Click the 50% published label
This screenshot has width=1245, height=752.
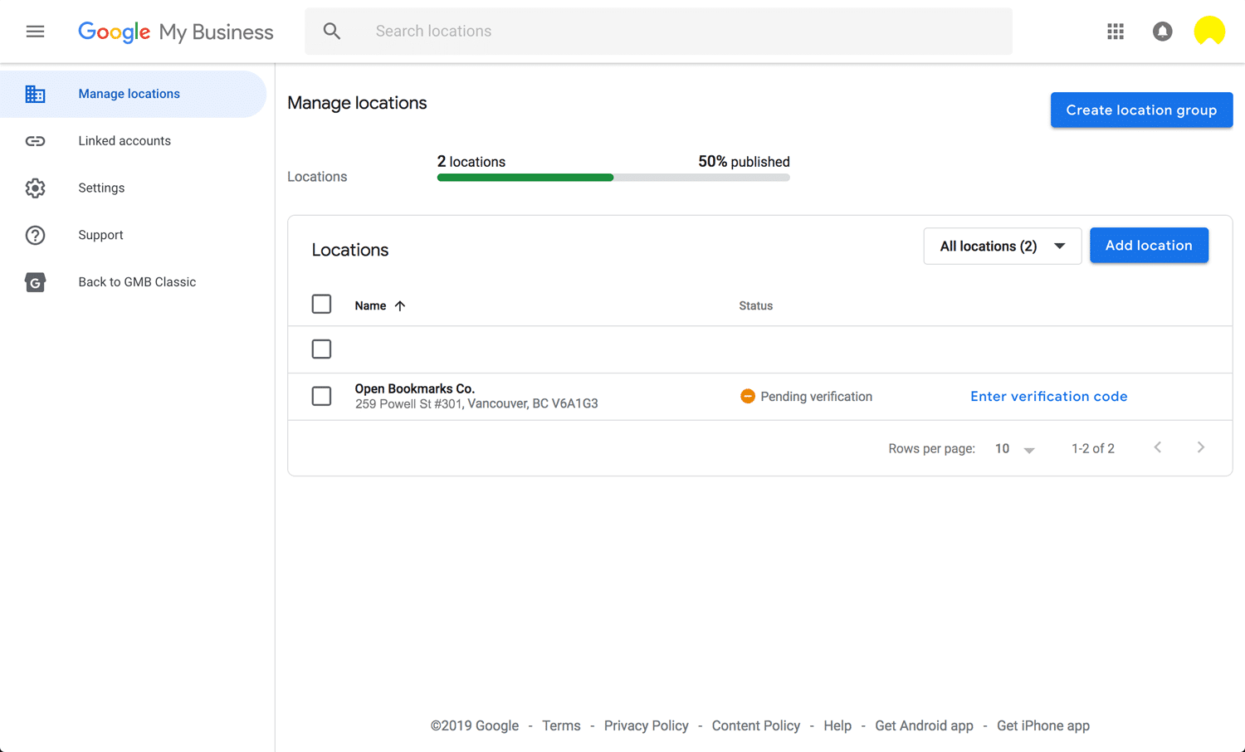(744, 162)
